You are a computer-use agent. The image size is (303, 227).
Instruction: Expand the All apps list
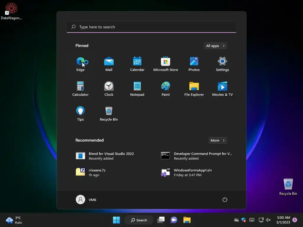coord(215,46)
